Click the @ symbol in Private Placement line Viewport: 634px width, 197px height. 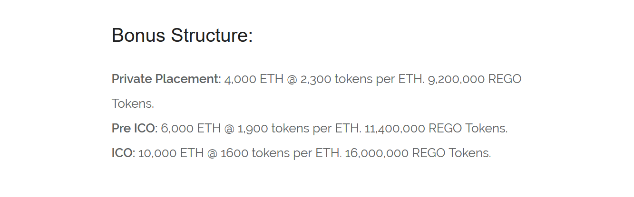pyautogui.click(x=292, y=79)
